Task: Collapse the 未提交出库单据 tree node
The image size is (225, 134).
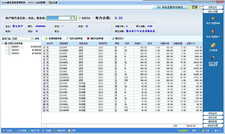Action: (x=3, y=43)
